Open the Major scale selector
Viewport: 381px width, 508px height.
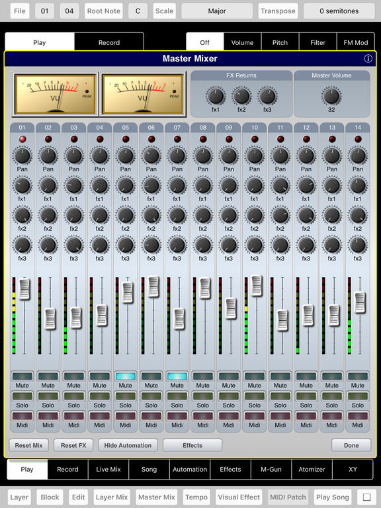217,11
